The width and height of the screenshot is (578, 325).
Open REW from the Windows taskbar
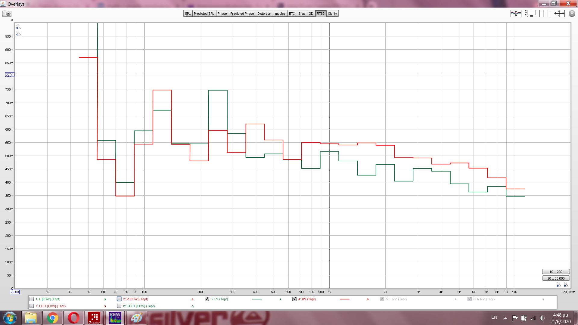click(x=115, y=318)
